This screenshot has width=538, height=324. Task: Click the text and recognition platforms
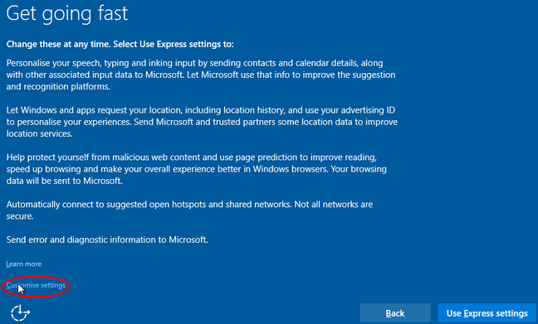point(58,87)
